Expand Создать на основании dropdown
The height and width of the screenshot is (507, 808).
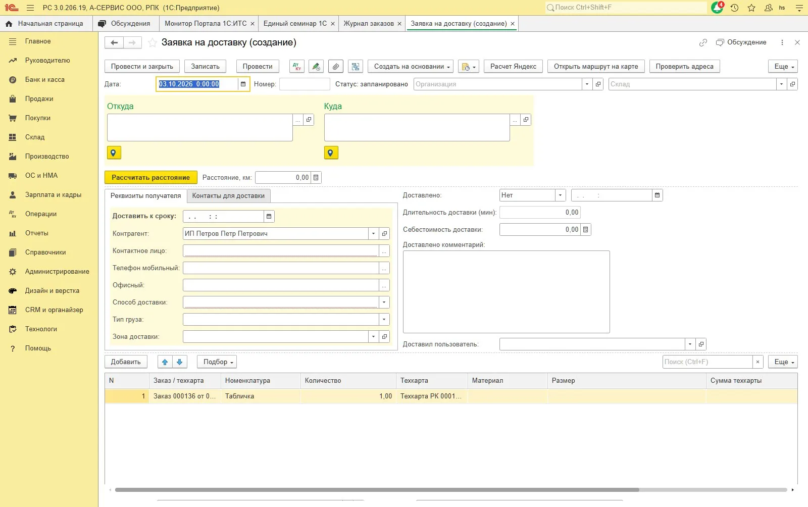pos(411,67)
